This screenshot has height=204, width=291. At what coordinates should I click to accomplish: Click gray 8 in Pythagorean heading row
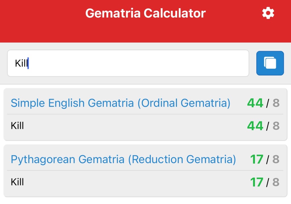click(x=276, y=160)
